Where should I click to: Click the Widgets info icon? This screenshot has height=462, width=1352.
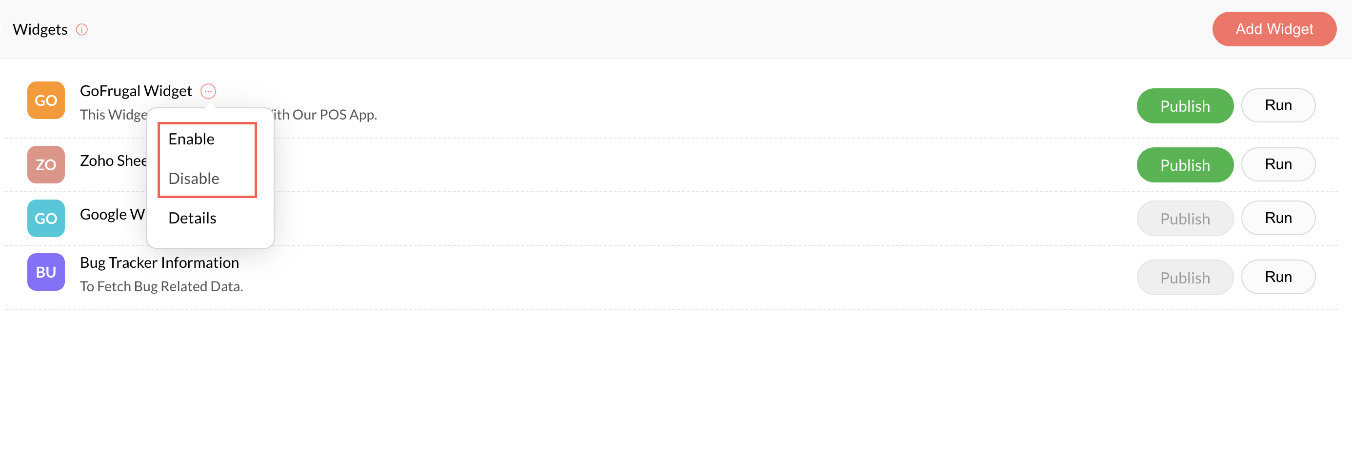tap(81, 29)
